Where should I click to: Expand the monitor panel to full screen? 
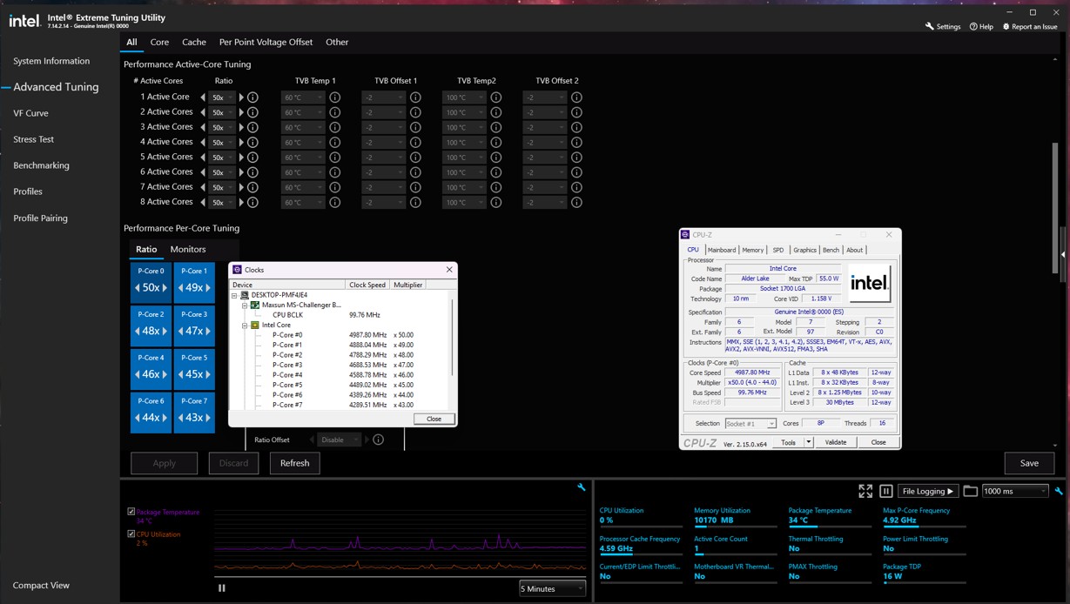coord(865,491)
